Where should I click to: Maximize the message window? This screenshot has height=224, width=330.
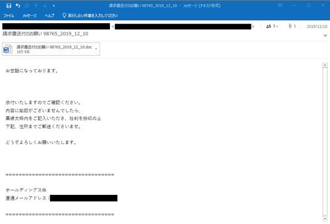click(x=309, y=6)
